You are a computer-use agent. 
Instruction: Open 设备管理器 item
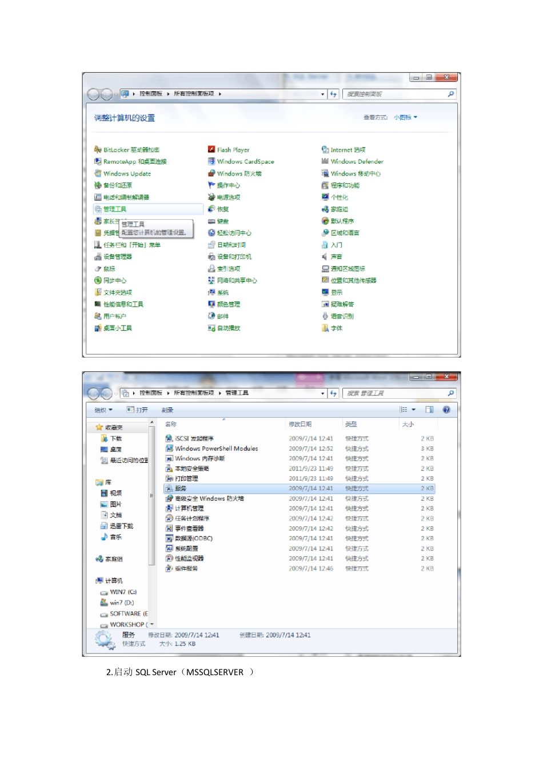pyautogui.click(x=113, y=257)
